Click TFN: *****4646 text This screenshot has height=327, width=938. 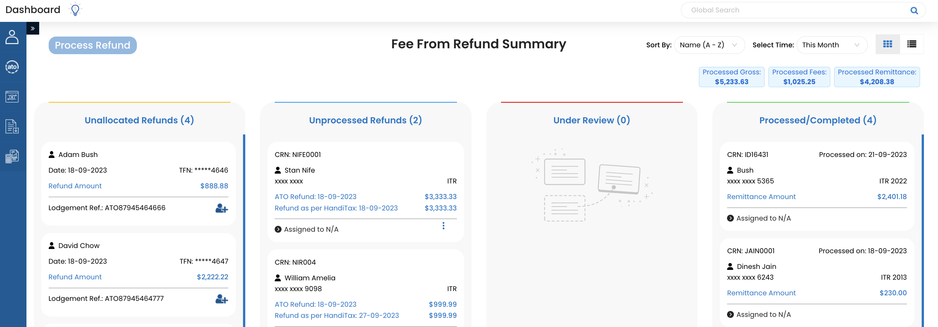[x=203, y=170]
